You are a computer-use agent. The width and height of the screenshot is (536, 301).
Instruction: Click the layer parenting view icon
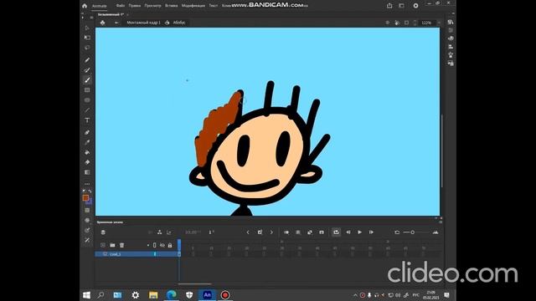pyautogui.click(x=159, y=232)
